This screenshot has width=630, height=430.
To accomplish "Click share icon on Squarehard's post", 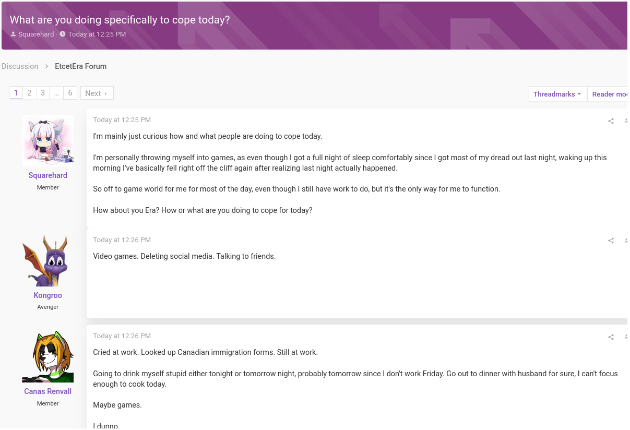I will tap(611, 121).
